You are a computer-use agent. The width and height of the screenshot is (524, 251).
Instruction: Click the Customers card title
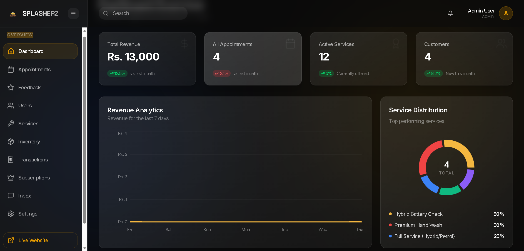point(437,44)
